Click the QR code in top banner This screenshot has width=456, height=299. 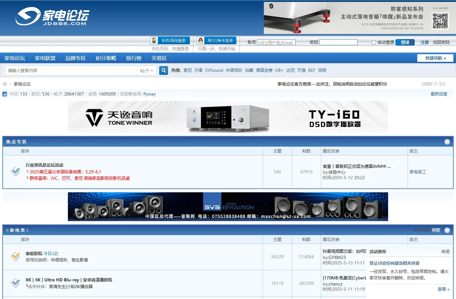(440, 21)
